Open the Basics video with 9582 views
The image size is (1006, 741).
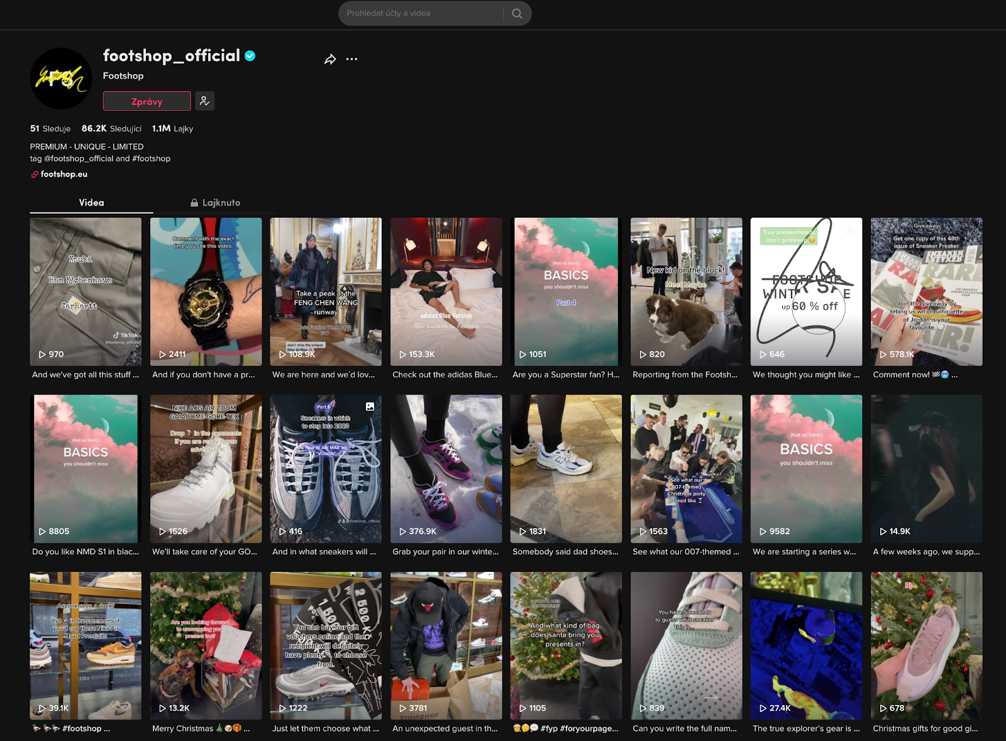click(806, 469)
